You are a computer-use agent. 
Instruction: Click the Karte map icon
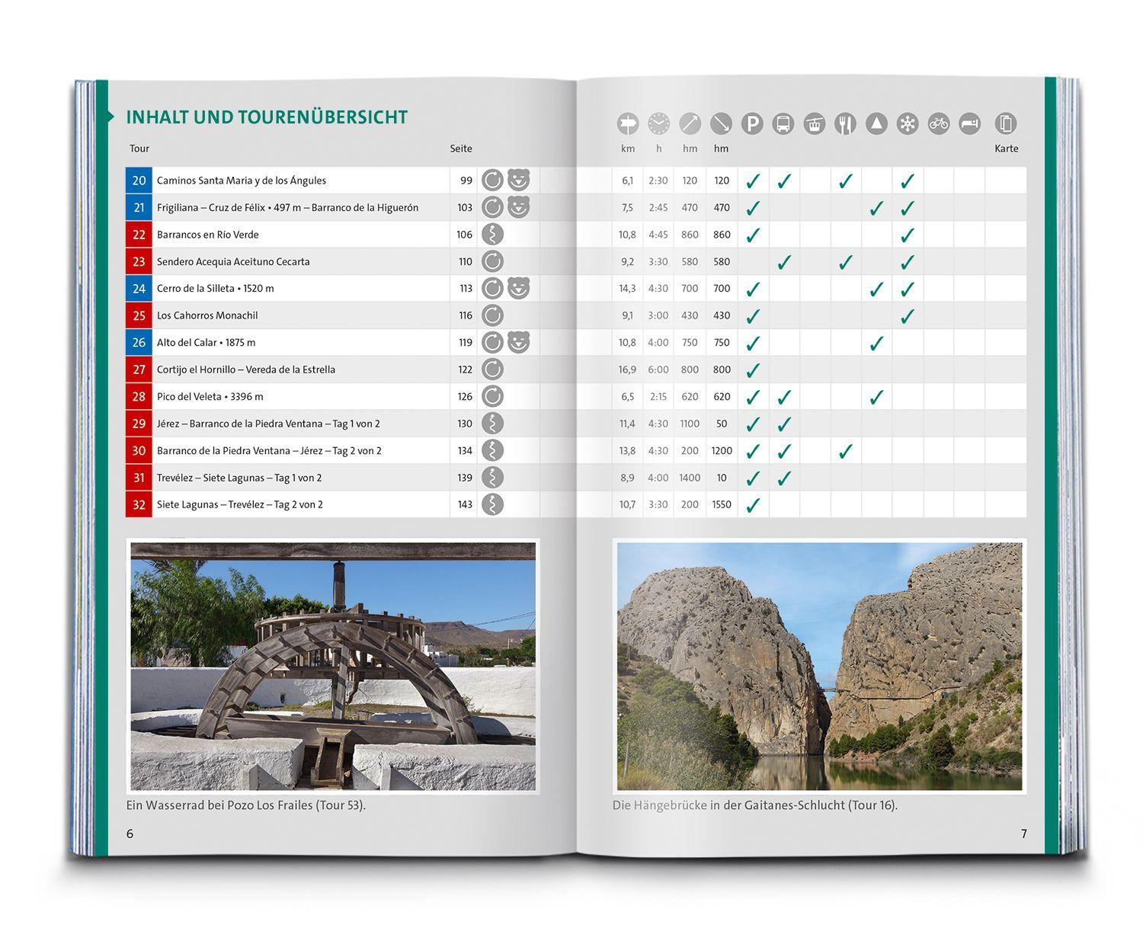click(x=1006, y=123)
